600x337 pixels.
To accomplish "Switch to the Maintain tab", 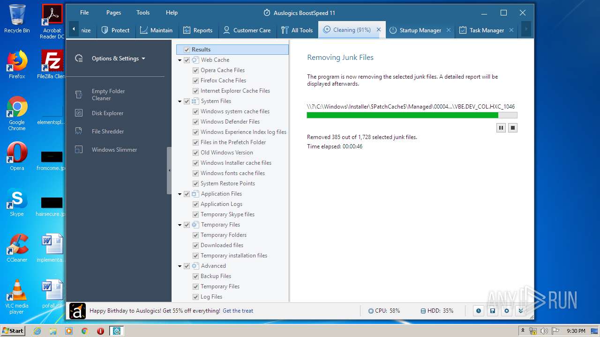I will (x=157, y=30).
